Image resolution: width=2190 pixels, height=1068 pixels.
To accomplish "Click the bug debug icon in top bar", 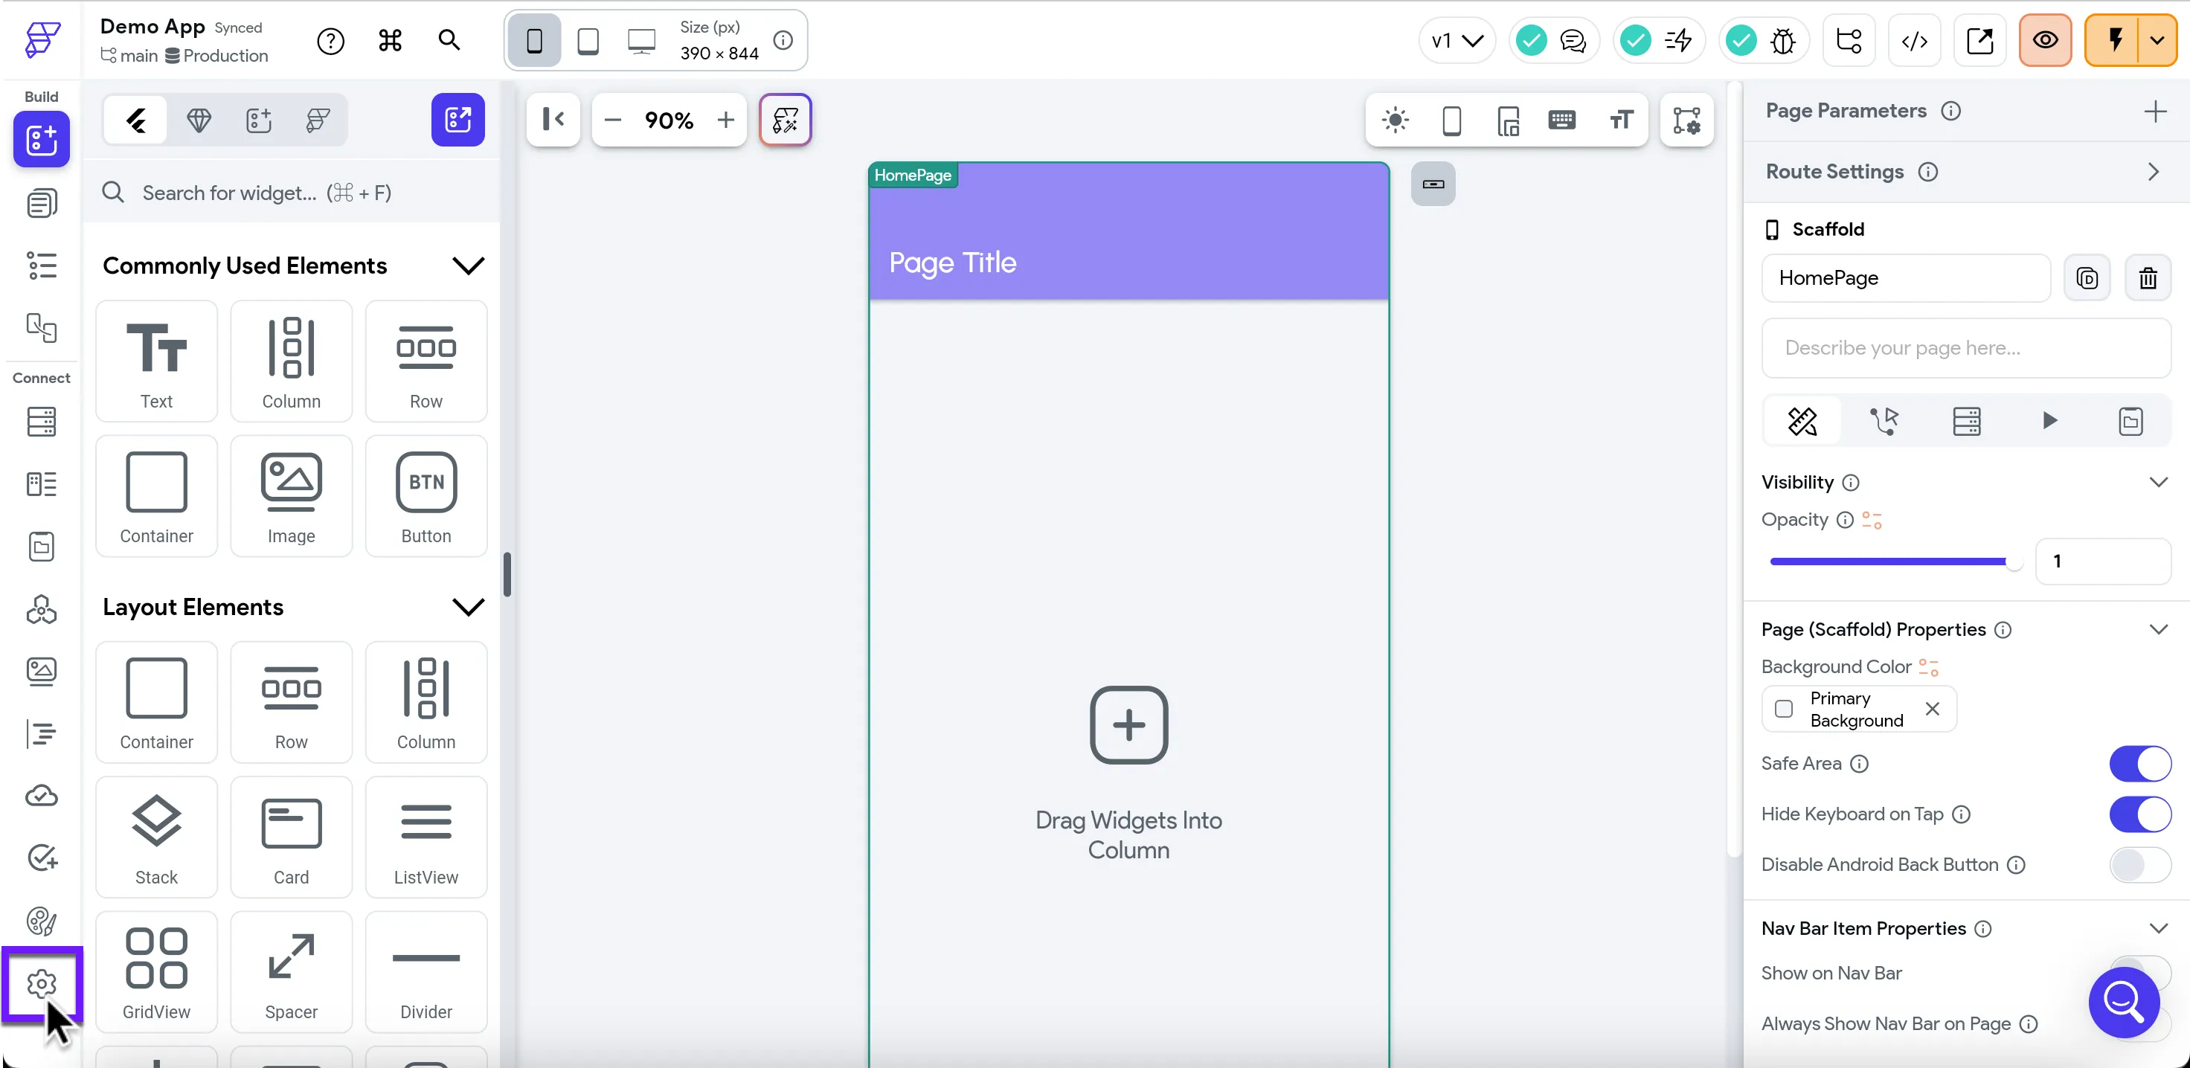I will click(1783, 41).
